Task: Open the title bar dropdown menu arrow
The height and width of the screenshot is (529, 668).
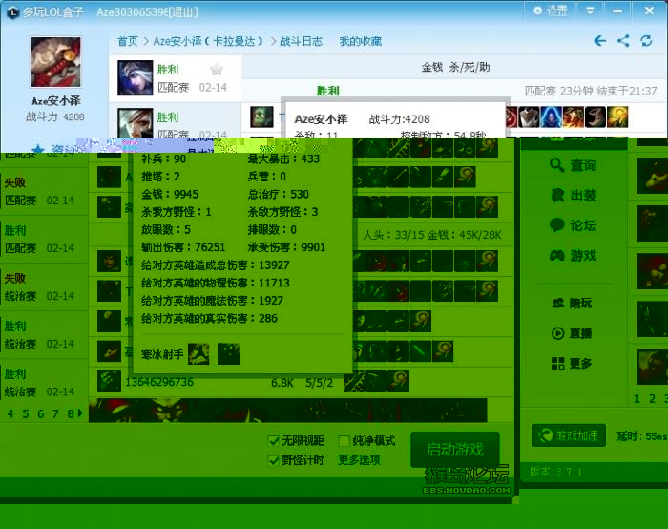Action: tap(590, 11)
